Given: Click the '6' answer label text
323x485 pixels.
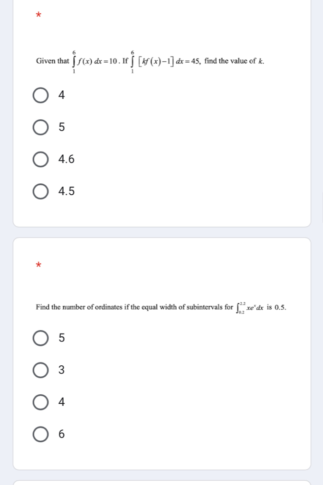Looking at the screenshot, I should (x=61, y=435).
